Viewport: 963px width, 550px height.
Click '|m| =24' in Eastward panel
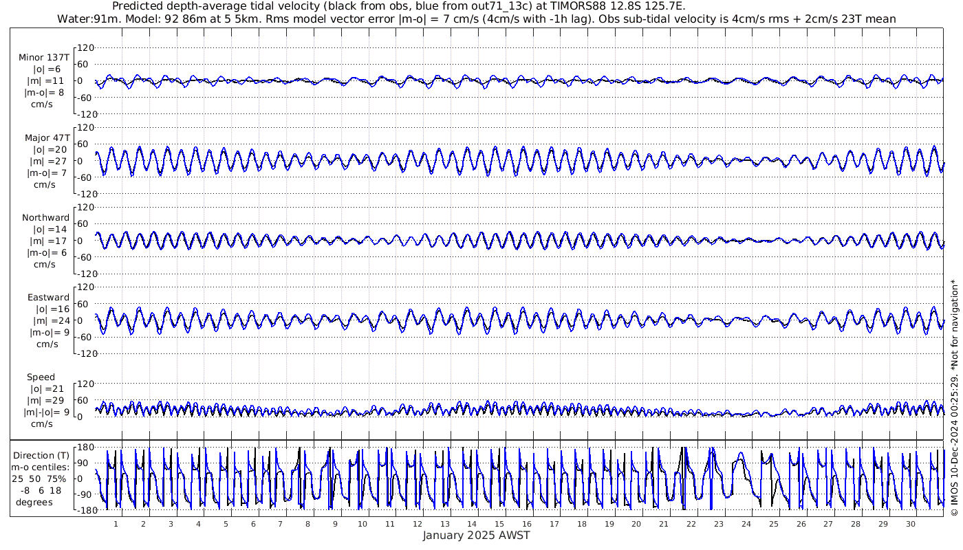pos(52,320)
